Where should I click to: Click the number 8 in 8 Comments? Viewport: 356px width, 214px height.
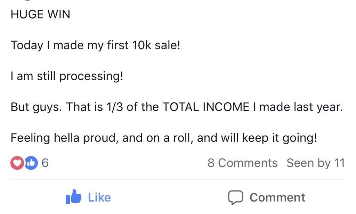[x=211, y=163]
